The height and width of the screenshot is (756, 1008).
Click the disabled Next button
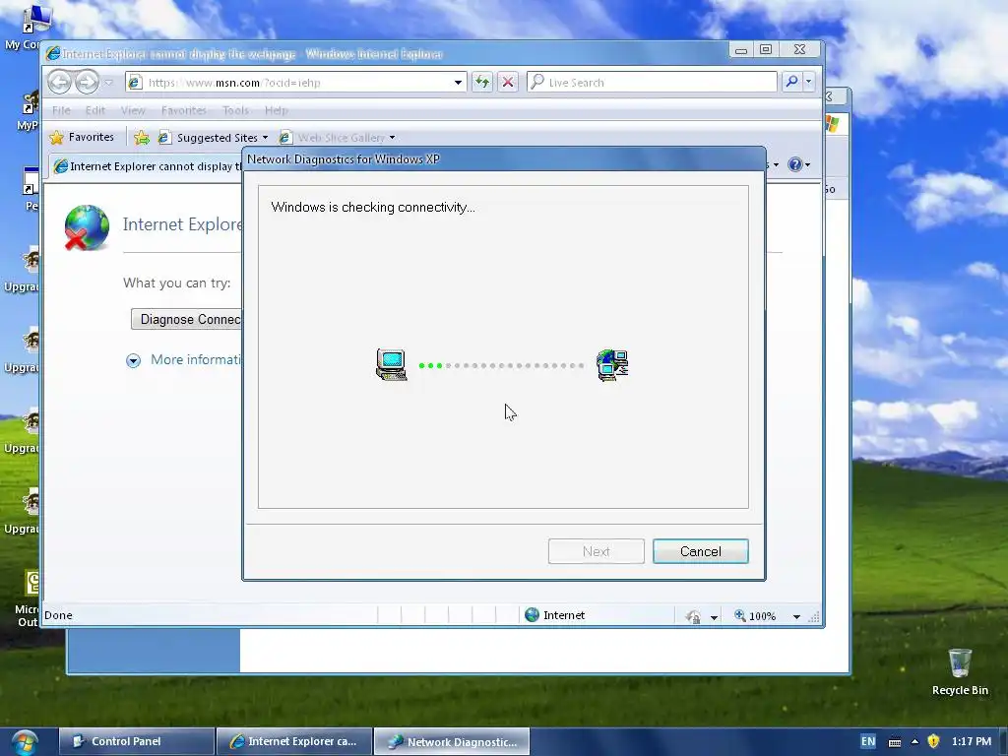[x=596, y=551]
